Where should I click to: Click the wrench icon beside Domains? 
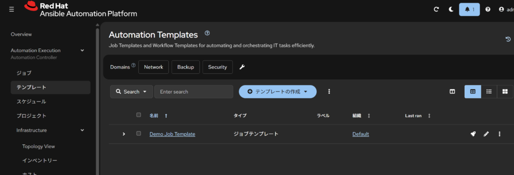pyautogui.click(x=242, y=67)
